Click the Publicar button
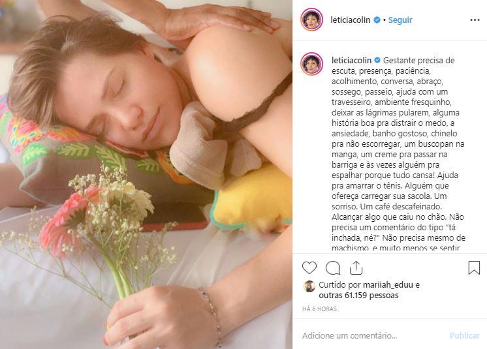Image resolution: width=487 pixels, height=349 pixels. point(465,336)
